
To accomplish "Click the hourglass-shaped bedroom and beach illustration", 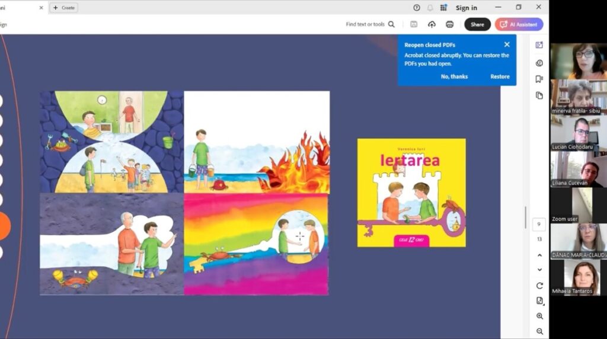I will [x=111, y=142].
